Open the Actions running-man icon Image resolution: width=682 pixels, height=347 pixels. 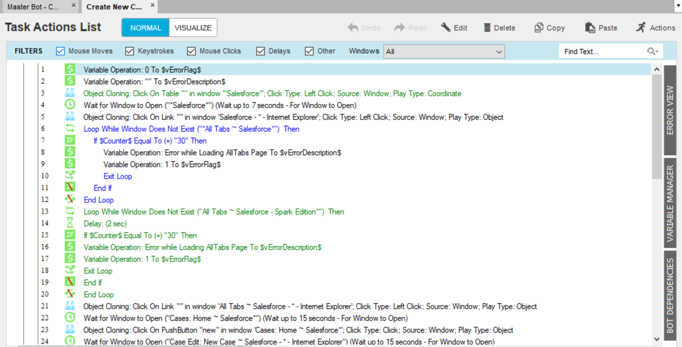(x=641, y=28)
